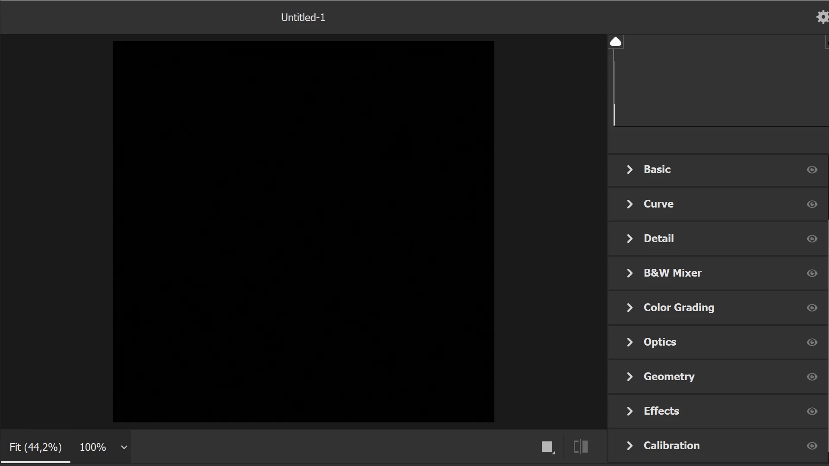This screenshot has height=466, width=829.
Task: Toggle Curve panel eye visibility
Action: 812,204
